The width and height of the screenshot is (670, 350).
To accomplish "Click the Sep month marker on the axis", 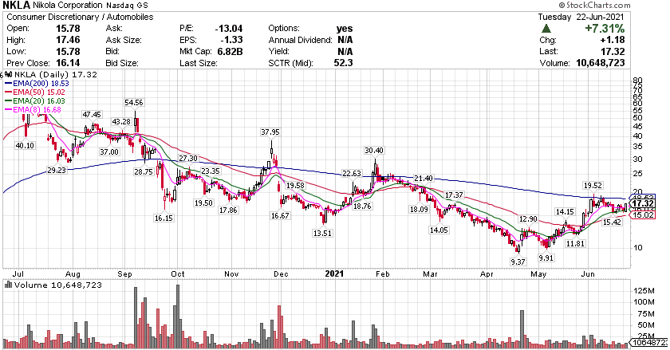I will (124, 274).
